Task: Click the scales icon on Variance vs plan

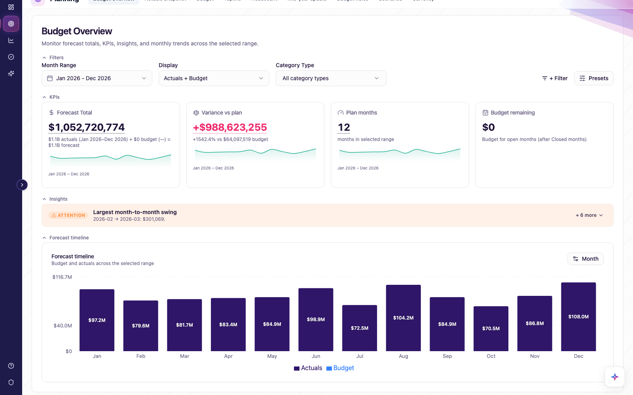Action: [x=196, y=113]
